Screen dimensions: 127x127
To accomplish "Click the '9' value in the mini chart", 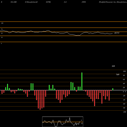I will pos(81,120).
